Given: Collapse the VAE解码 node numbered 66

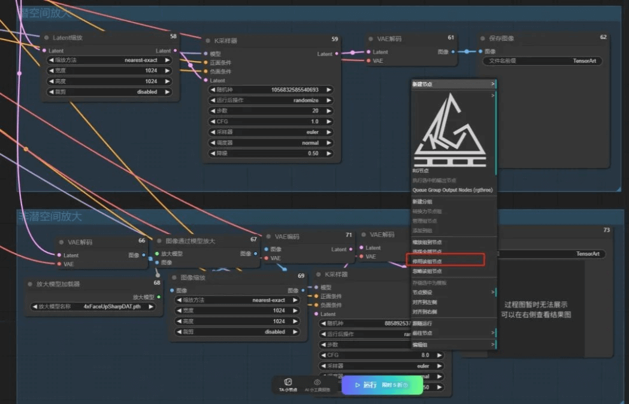Looking at the screenshot, I should click(61, 242).
